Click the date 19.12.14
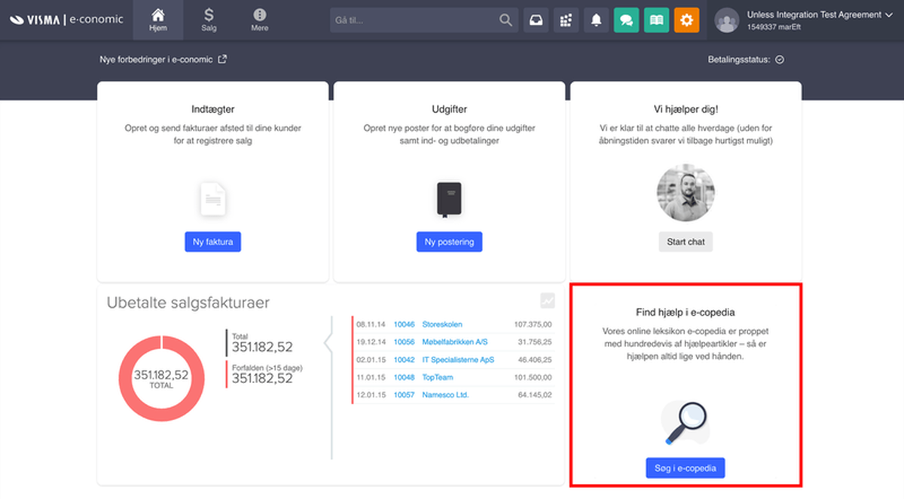This screenshot has width=904, height=499. click(x=371, y=342)
